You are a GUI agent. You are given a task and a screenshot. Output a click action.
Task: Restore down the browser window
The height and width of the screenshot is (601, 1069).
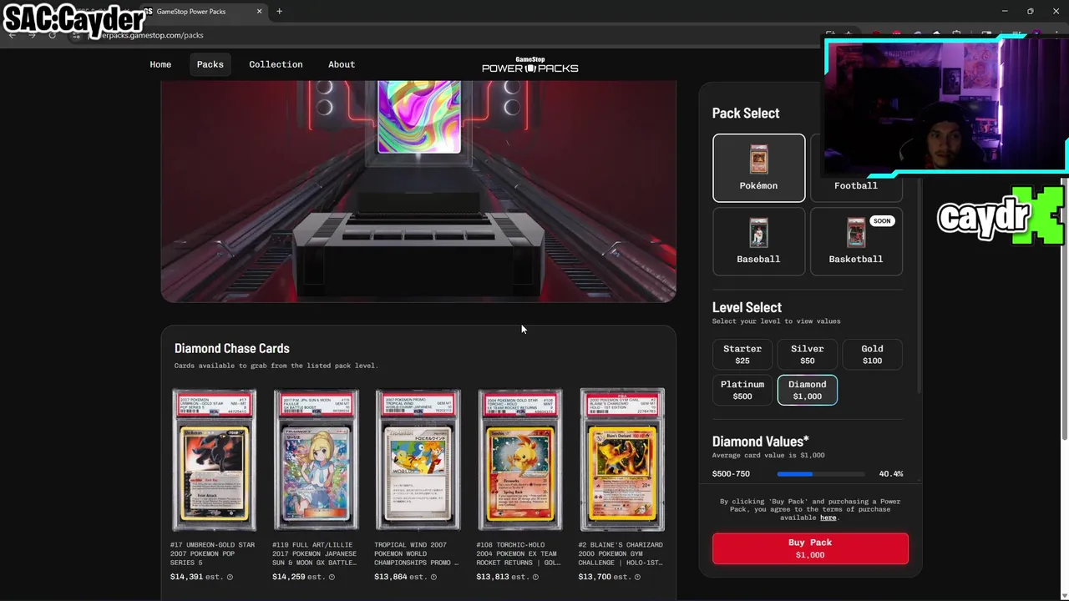click(1030, 12)
